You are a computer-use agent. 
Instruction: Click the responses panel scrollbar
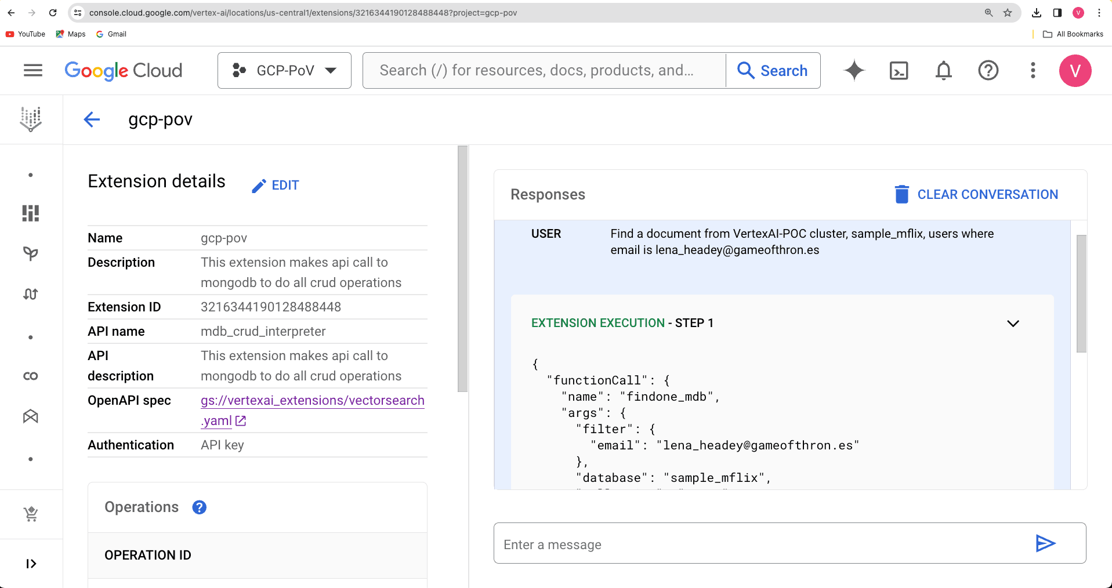(1081, 293)
